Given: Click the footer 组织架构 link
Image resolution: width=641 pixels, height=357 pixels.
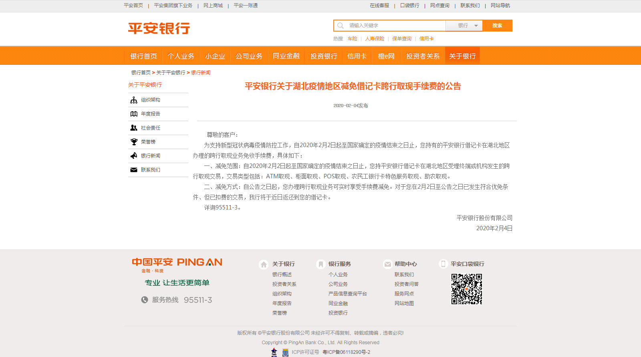Looking at the screenshot, I should (x=282, y=294).
